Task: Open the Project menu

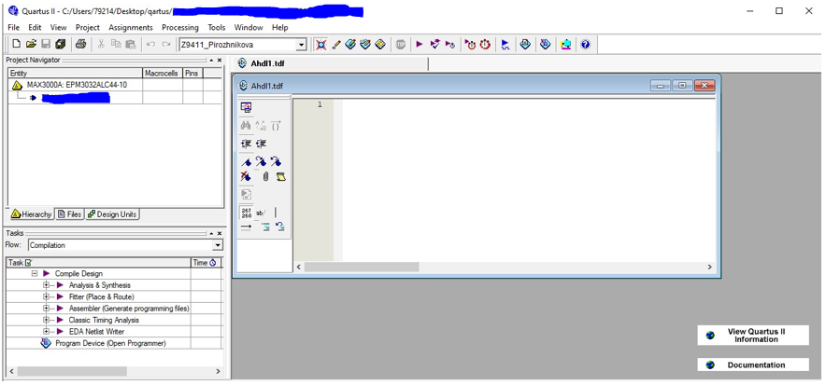Action: 88,27
